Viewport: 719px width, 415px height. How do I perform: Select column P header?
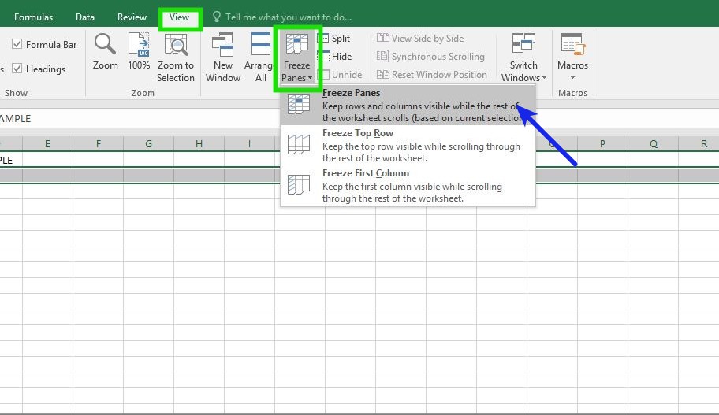point(602,144)
